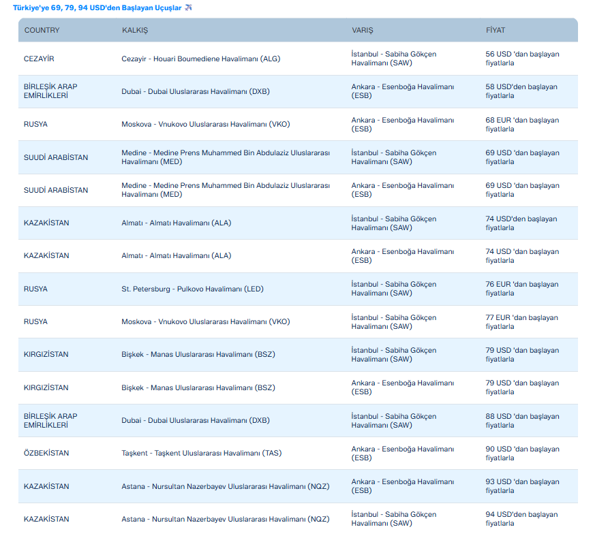The height and width of the screenshot is (540, 593).
Task: Click Taşkent - Taşkent Uluslararası Havalimanı (TAS)
Action: pyautogui.click(x=202, y=453)
